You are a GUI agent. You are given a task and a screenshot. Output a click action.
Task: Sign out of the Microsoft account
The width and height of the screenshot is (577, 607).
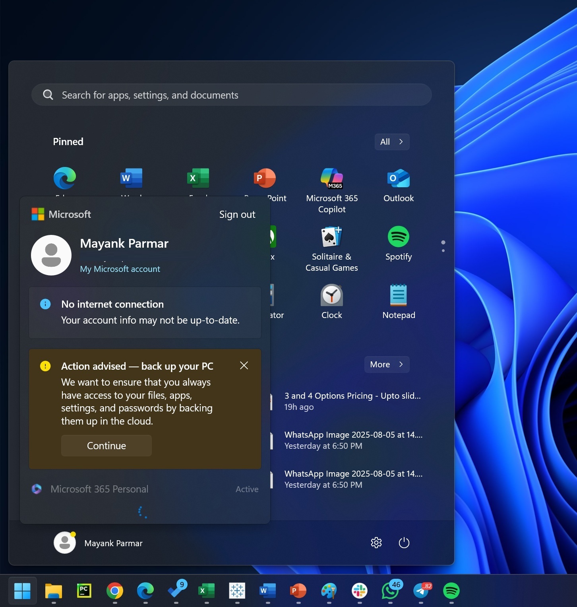point(237,214)
